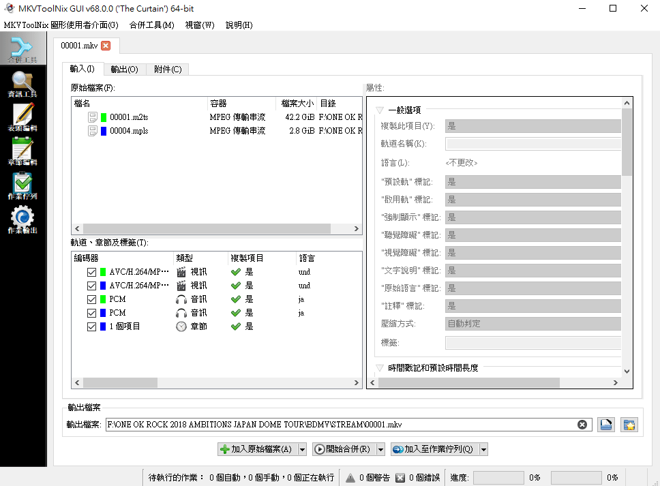Click 開始合併(R) button

(x=344, y=449)
